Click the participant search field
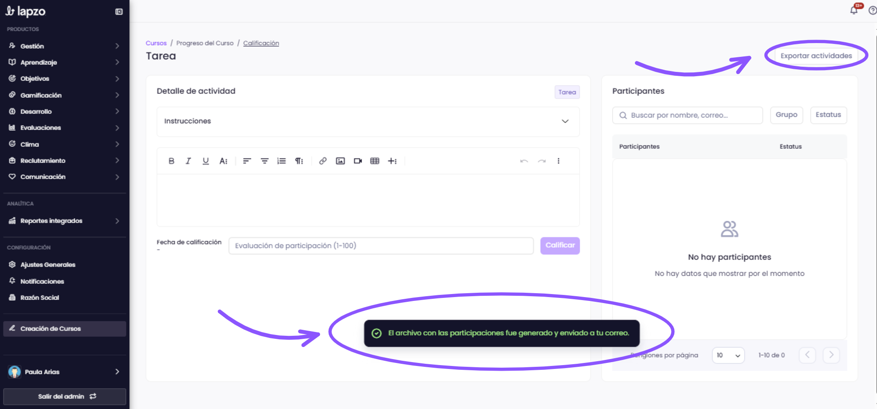The width and height of the screenshot is (877, 409). click(688, 115)
